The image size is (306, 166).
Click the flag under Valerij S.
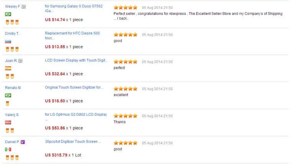click(8, 122)
